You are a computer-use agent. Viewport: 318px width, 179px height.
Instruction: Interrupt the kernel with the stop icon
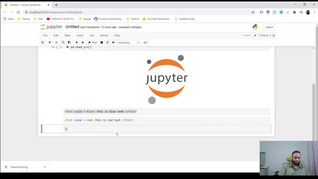(x=101, y=42)
